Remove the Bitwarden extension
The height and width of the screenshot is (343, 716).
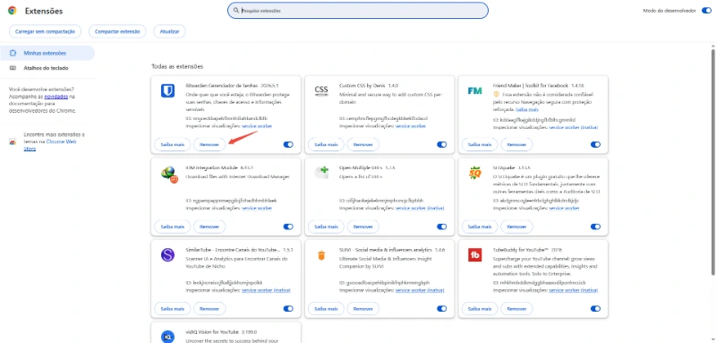click(x=209, y=144)
